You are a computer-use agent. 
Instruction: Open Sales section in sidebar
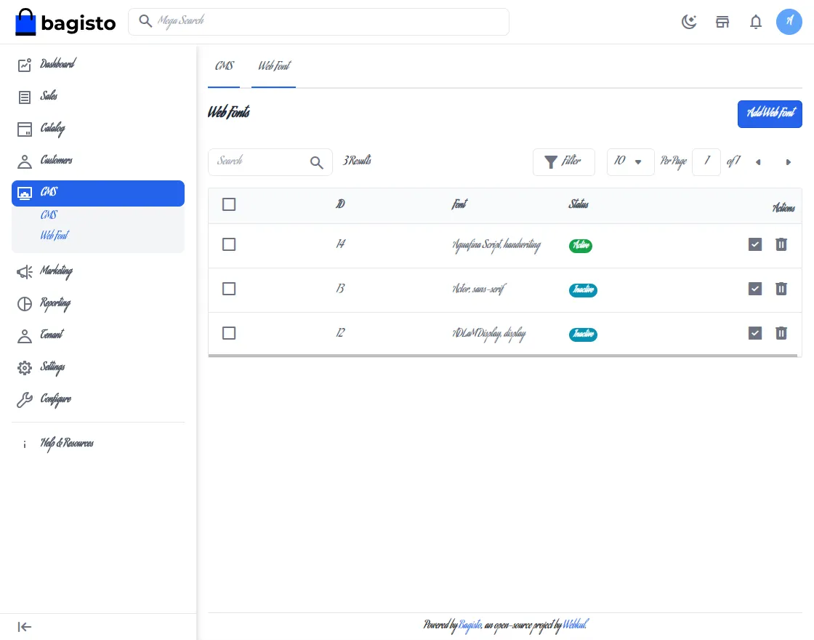point(97,96)
